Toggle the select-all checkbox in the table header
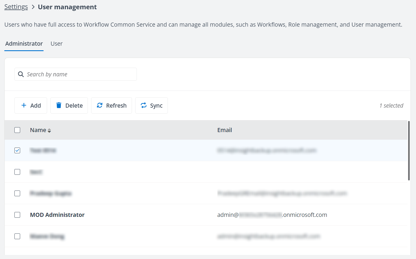The height and width of the screenshot is (259, 416). click(17, 130)
